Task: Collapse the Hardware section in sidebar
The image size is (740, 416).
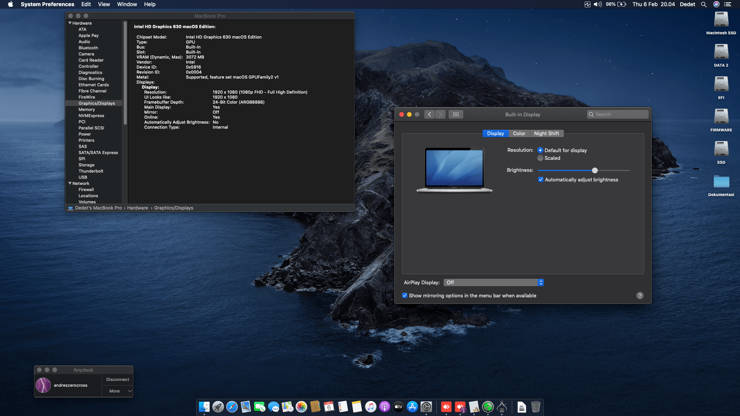Action: (70, 23)
